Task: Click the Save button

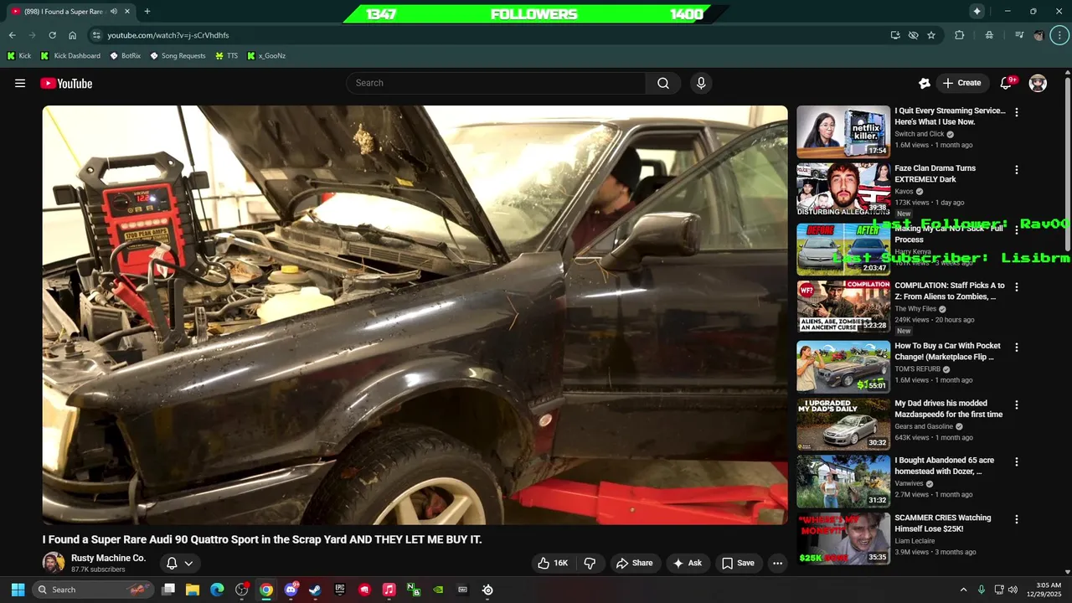Action: coord(738,563)
